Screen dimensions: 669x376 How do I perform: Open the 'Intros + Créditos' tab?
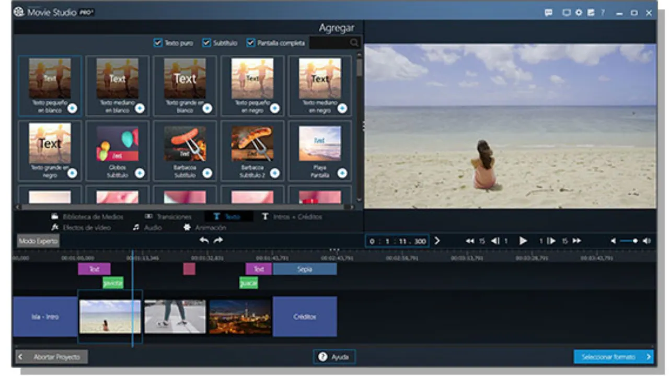292,216
